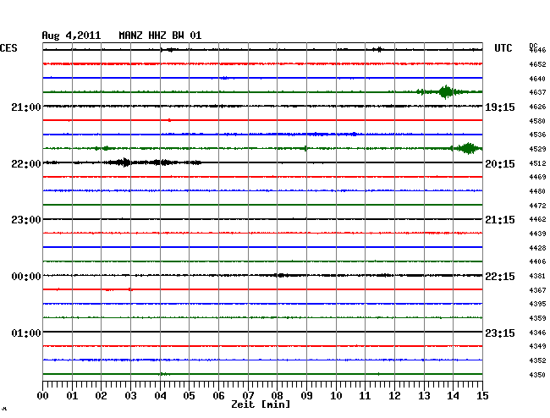Screen dimensions: 550x418
Task: Click the 22:00 local time label
Action: [26, 163]
